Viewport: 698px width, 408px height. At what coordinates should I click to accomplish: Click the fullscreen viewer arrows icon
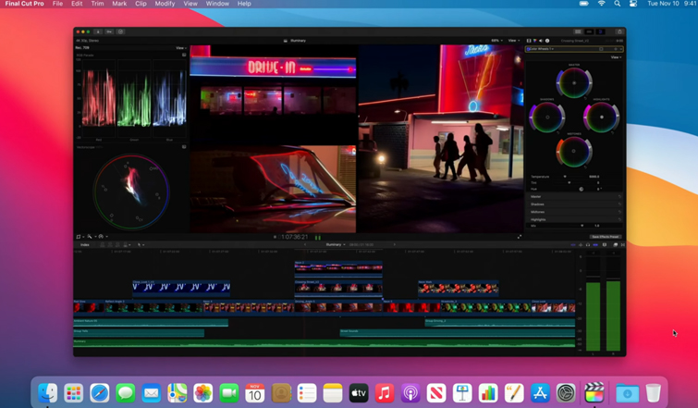coord(520,237)
